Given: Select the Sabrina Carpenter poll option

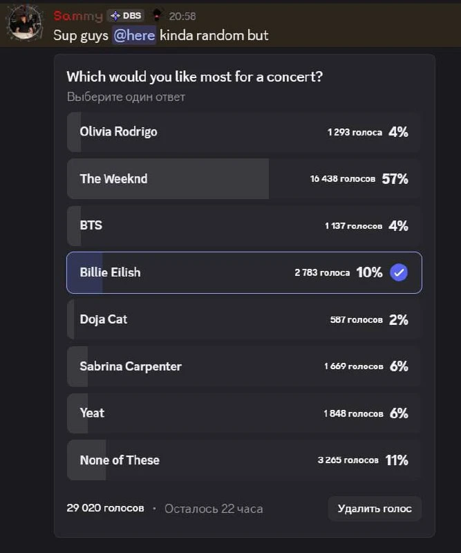Looking at the screenshot, I should [x=244, y=366].
